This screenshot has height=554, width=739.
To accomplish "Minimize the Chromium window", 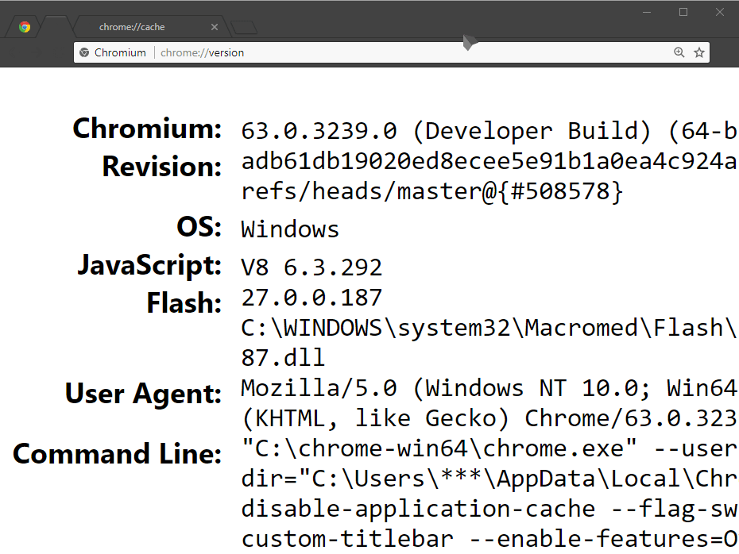I will 647,12.
